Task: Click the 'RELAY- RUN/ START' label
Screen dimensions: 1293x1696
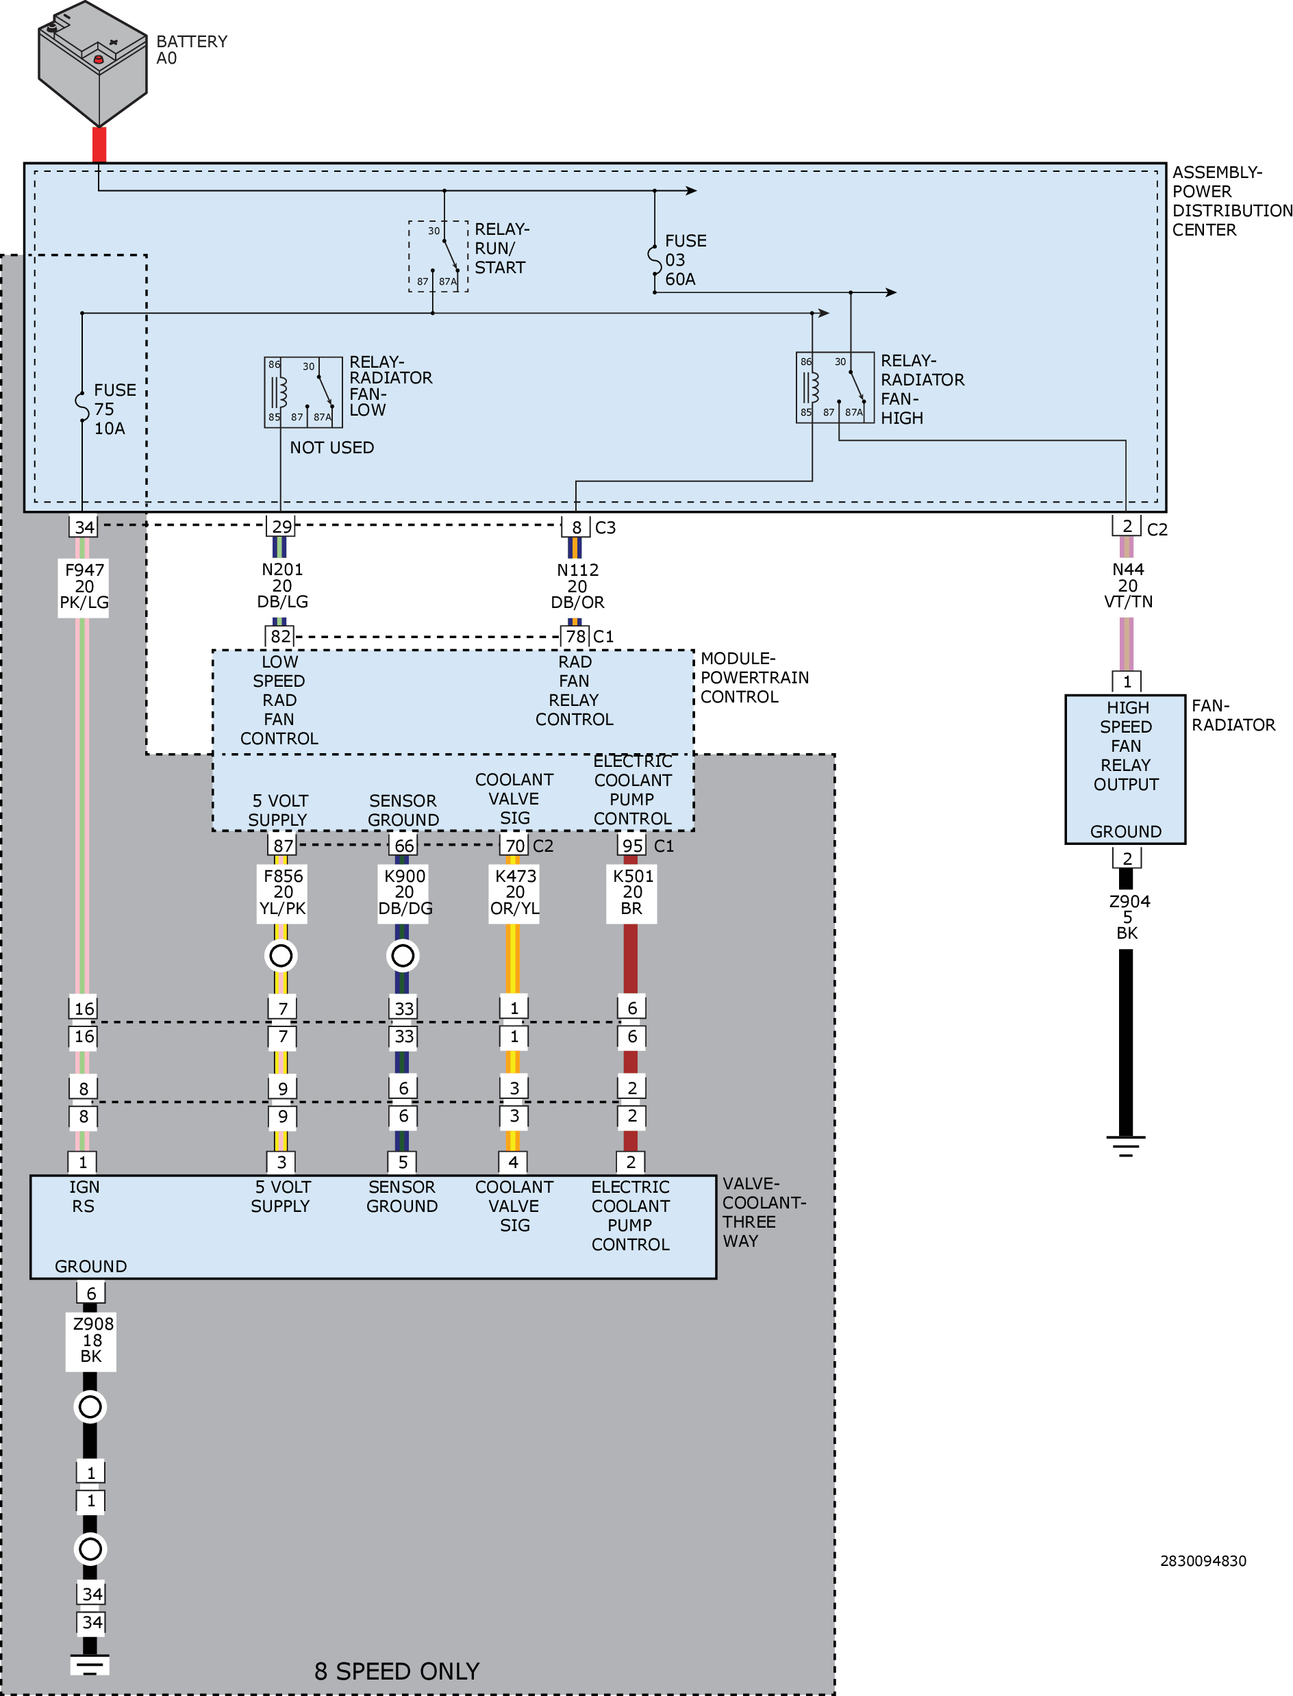Action: pyautogui.click(x=502, y=249)
